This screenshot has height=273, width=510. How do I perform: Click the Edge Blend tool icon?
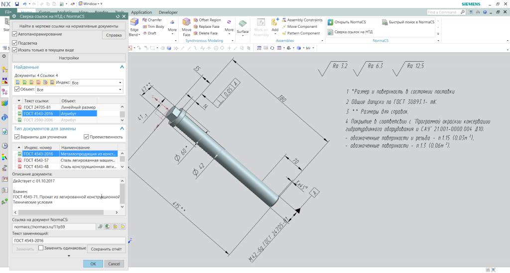tap(134, 22)
